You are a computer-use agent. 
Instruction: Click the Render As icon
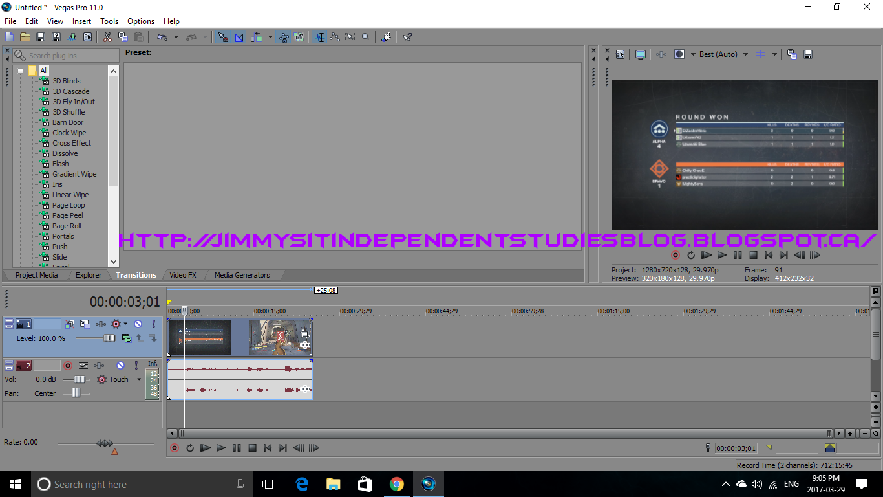tap(72, 37)
